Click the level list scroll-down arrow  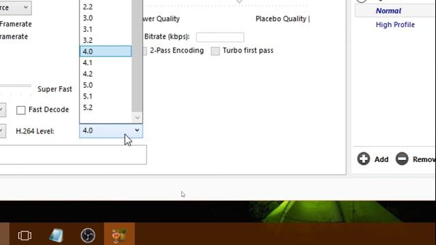click(x=137, y=118)
